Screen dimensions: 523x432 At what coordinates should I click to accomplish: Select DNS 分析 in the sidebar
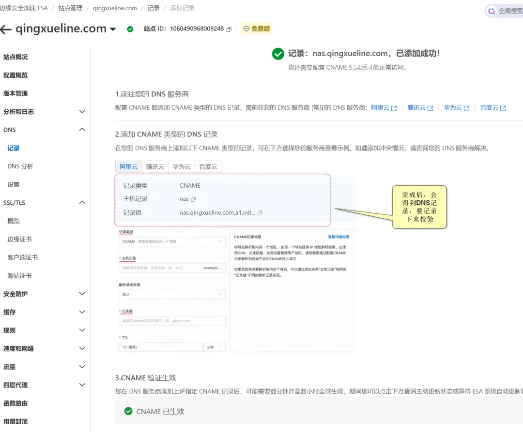coord(20,166)
